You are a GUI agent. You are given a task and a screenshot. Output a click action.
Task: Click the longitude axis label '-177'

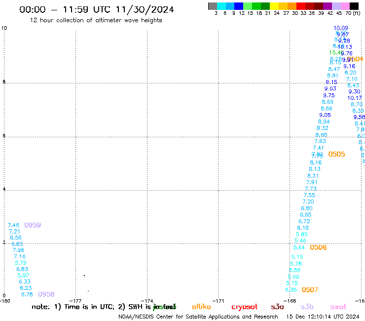click(x=75, y=301)
